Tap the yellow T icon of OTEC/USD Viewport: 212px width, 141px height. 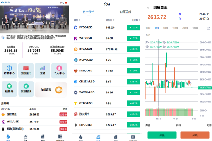pos(76,103)
